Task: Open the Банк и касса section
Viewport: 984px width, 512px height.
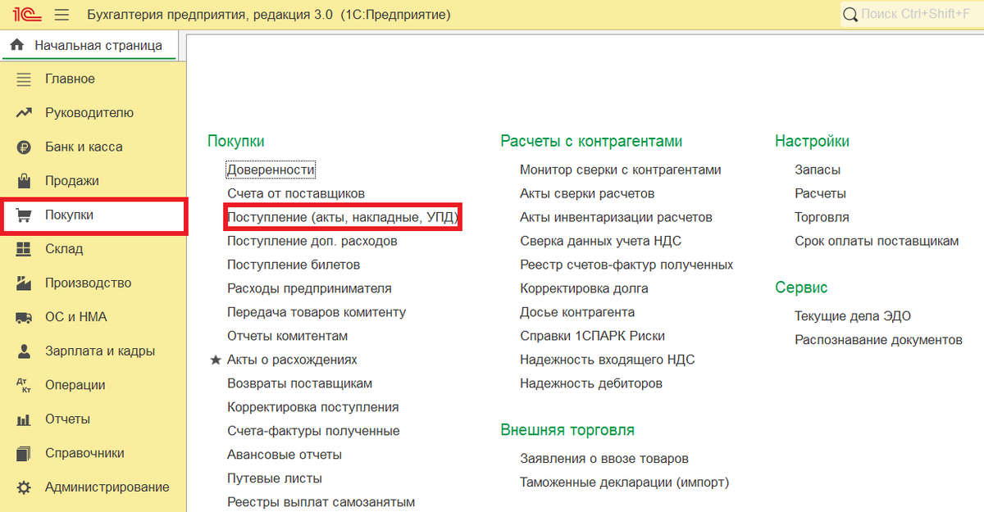Action: (84, 147)
